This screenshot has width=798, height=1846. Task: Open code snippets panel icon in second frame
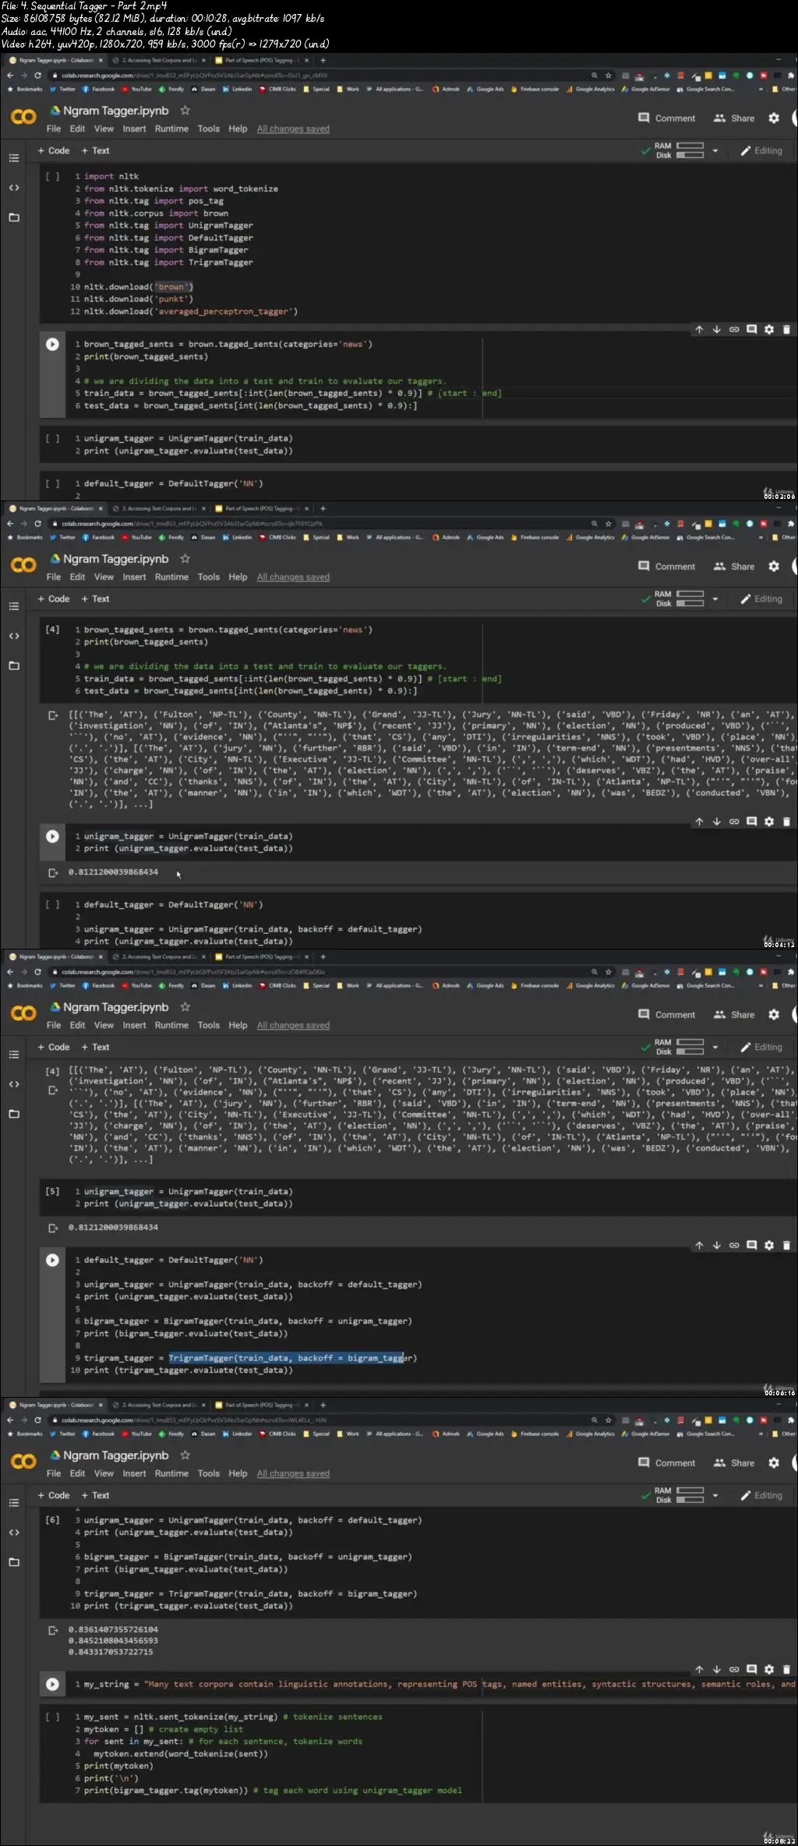[13, 636]
